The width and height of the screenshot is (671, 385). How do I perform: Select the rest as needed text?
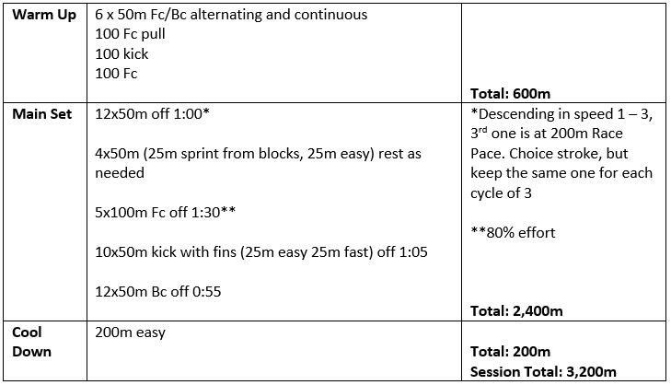coord(119,173)
